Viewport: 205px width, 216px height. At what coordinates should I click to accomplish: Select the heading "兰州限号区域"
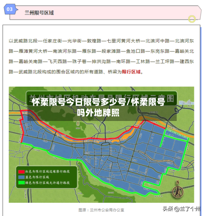pyautogui.click(x=39, y=13)
